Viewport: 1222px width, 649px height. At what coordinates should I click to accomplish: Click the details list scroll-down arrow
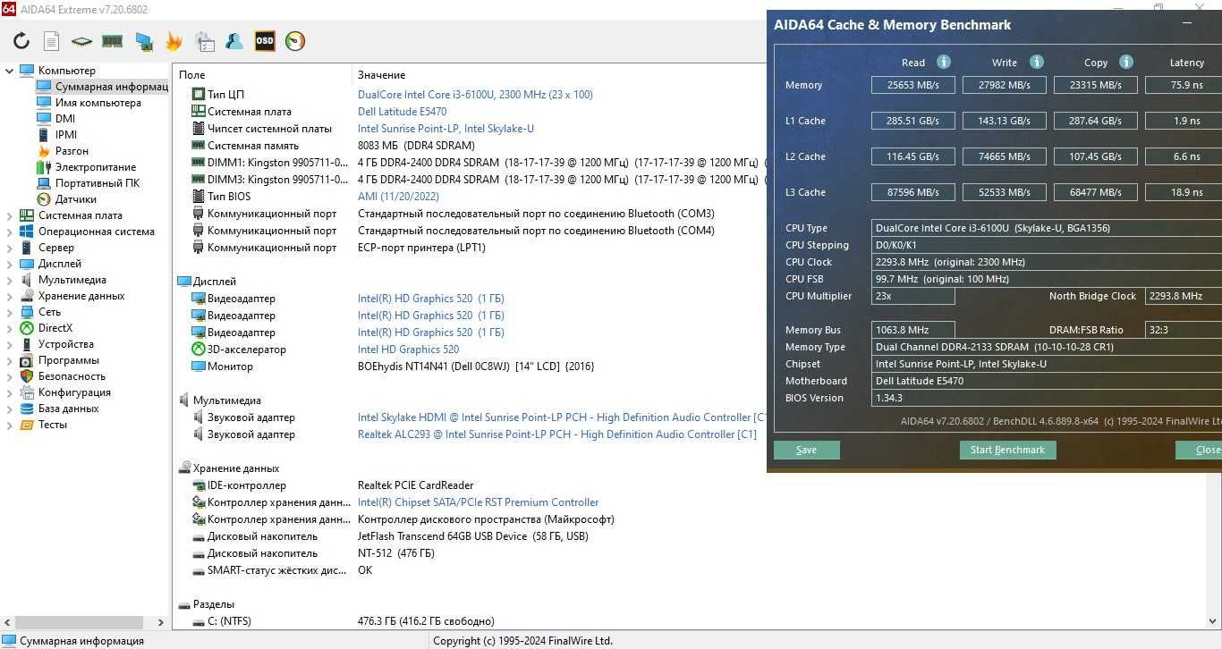pyautogui.click(x=1214, y=622)
